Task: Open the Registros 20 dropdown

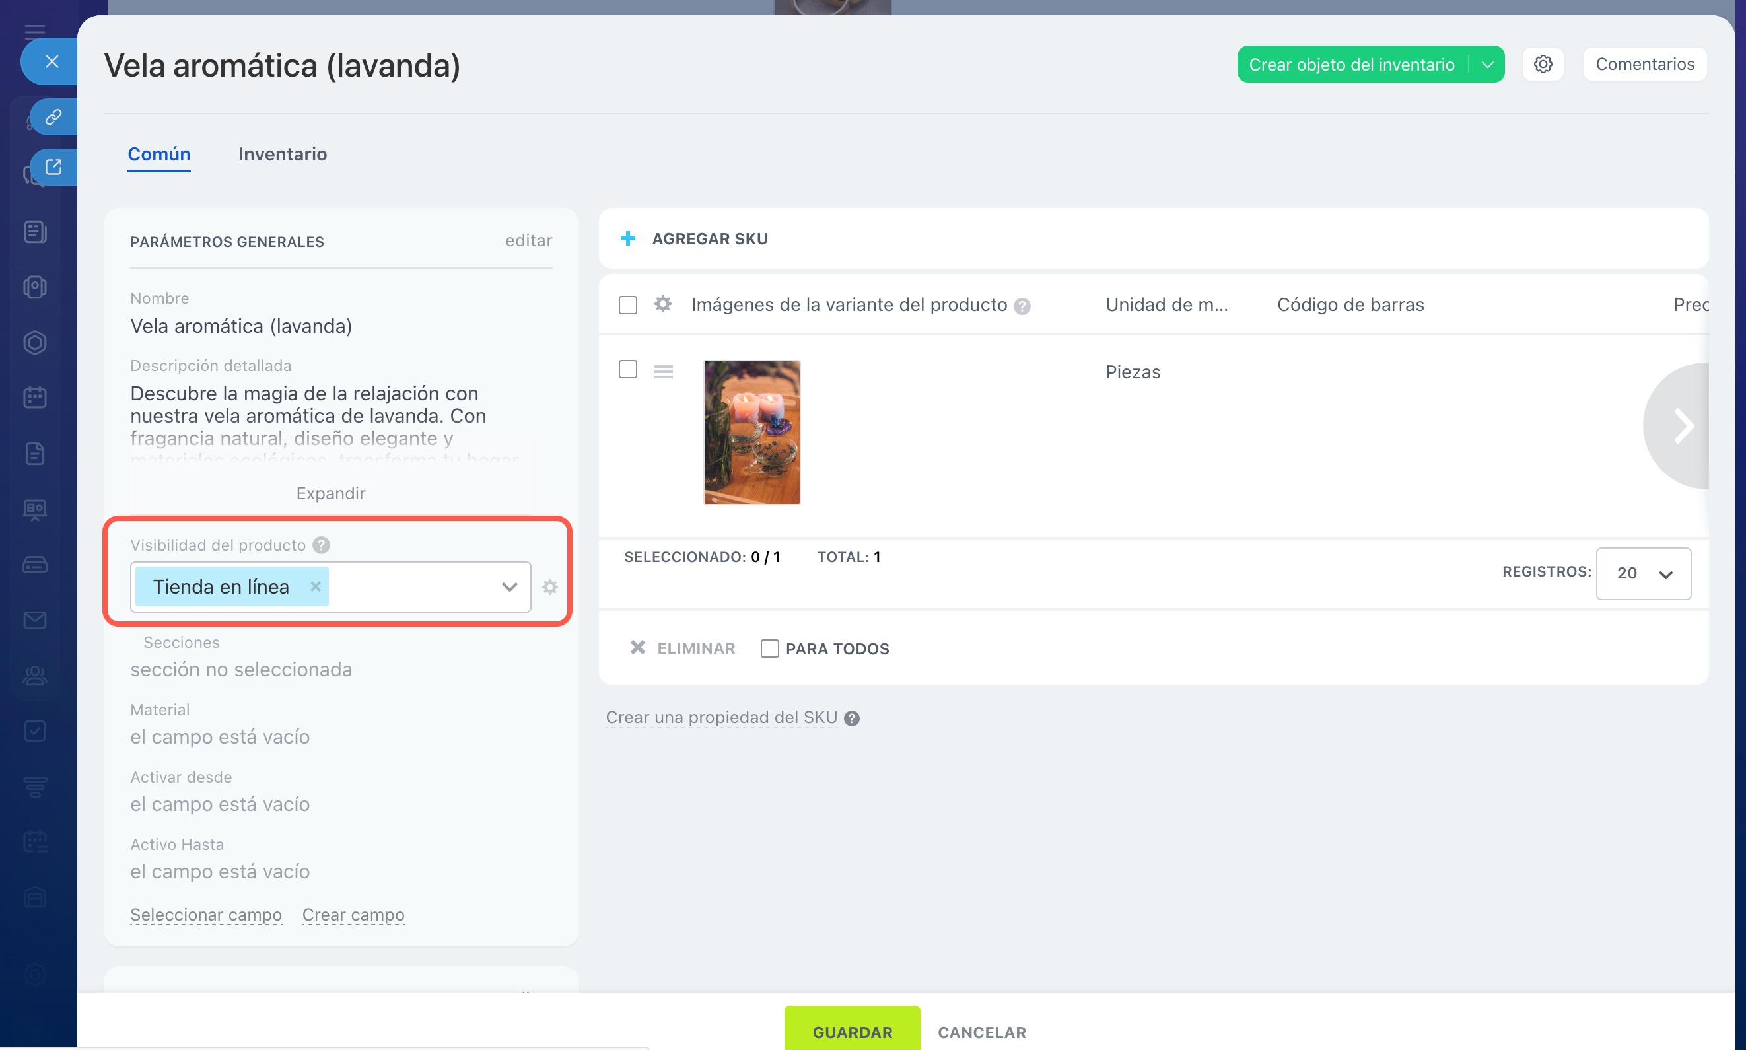Action: (x=1643, y=573)
